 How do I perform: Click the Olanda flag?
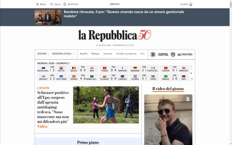(135, 76)
